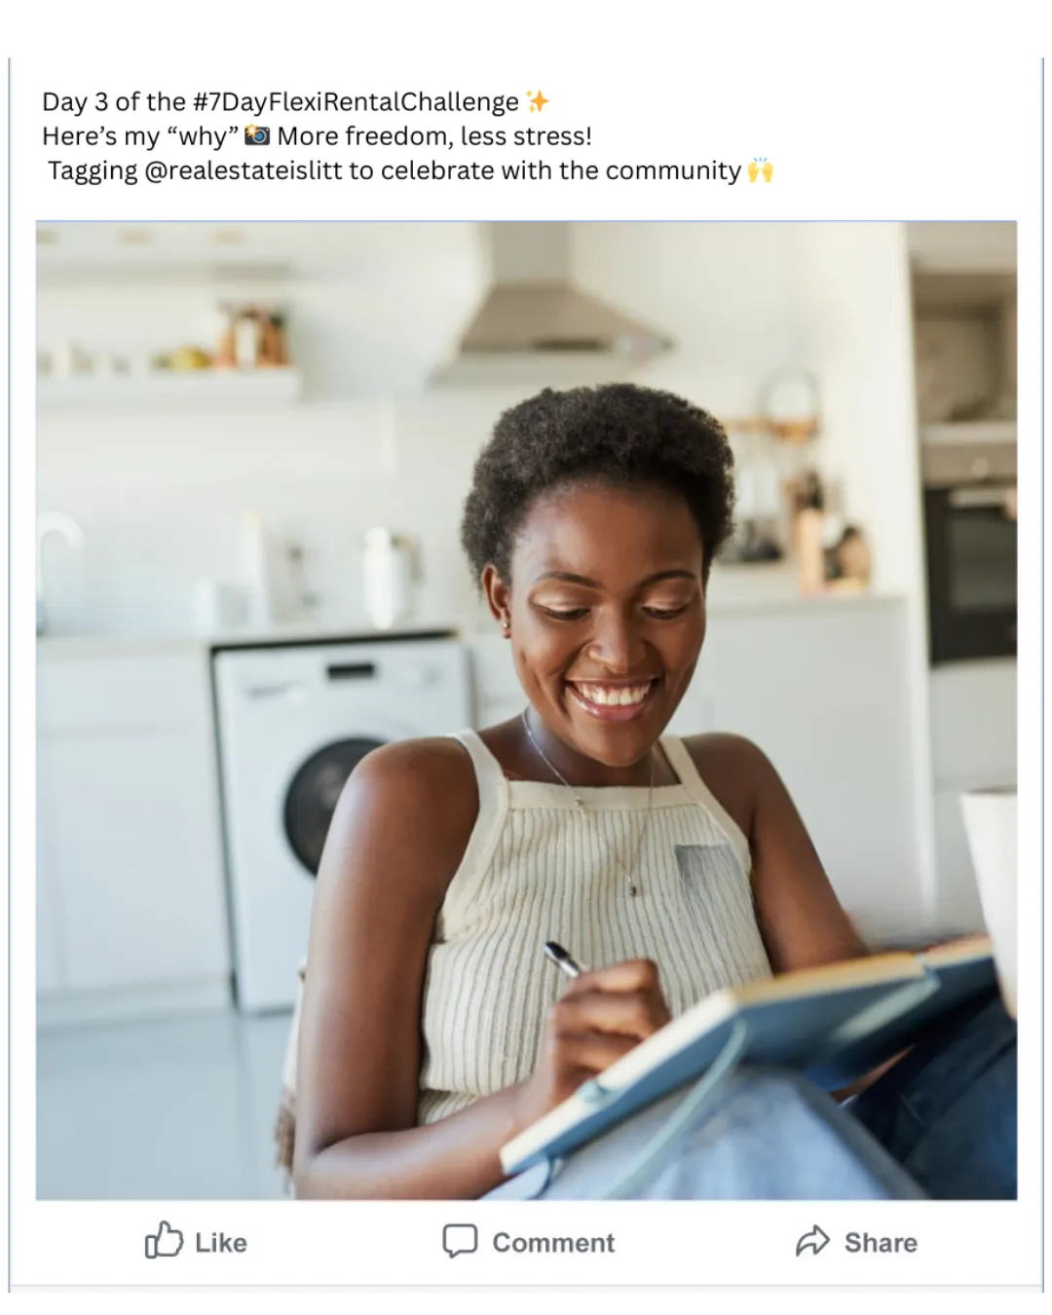
Task: Click "to celebrate with the community" text
Action: pyautogui.click(x=545, y=170)
